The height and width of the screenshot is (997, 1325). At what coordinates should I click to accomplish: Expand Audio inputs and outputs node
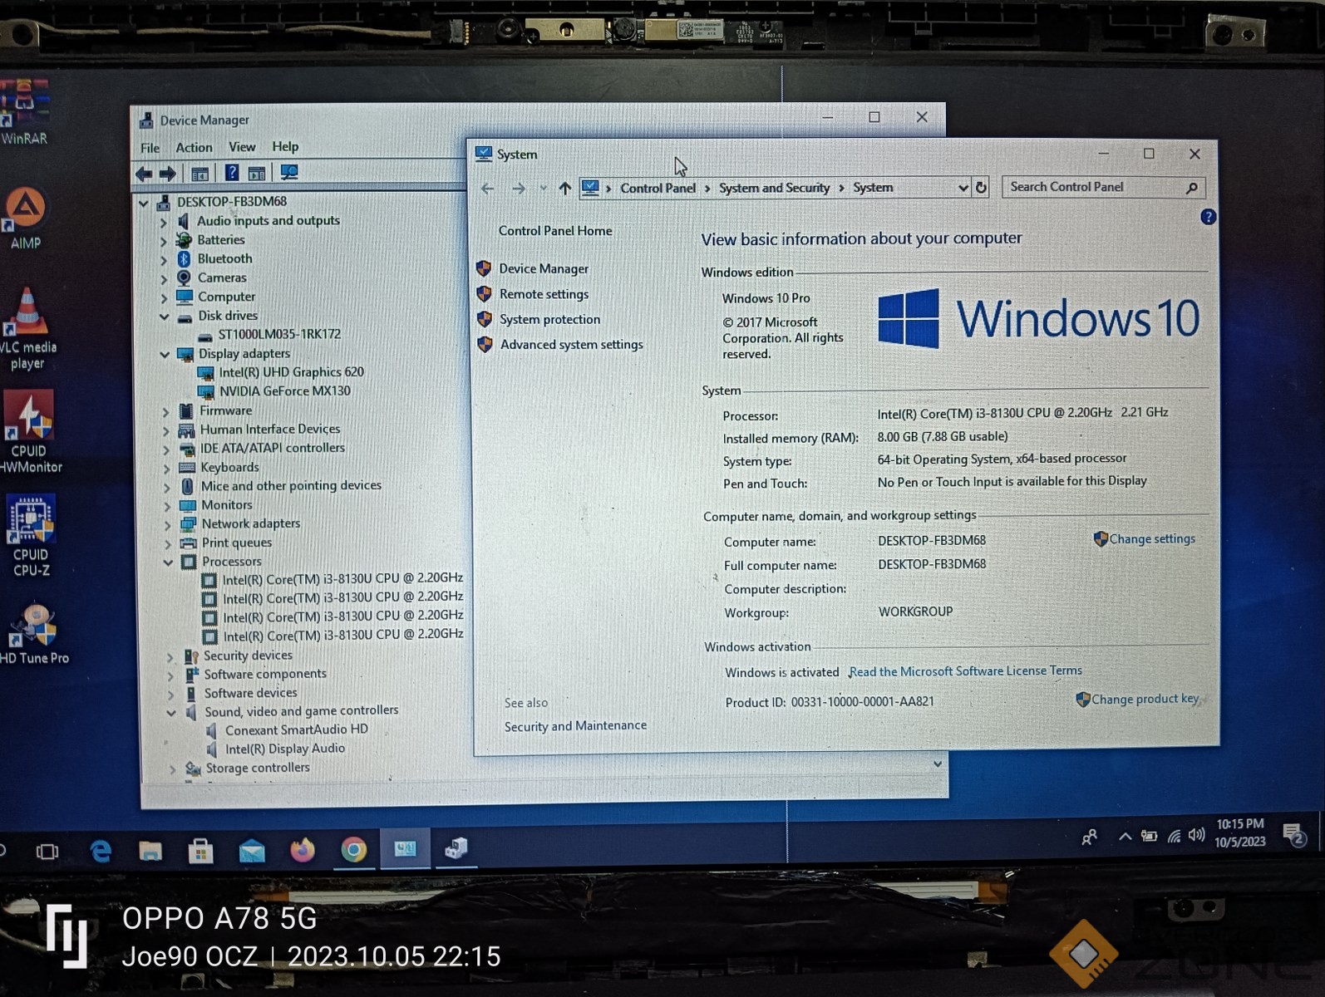pyautogui.click(x=164, y=223)
